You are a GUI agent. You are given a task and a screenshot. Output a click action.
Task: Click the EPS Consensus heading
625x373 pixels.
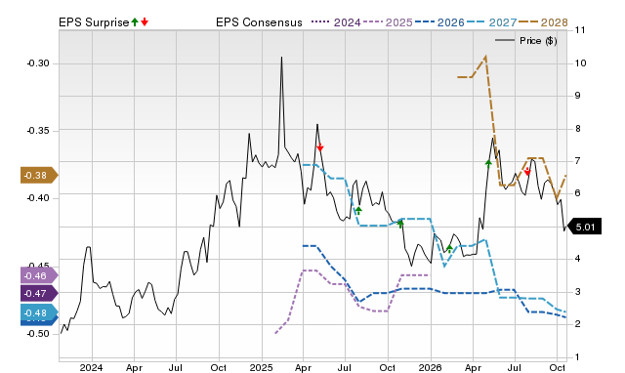[x=259, y=22]
